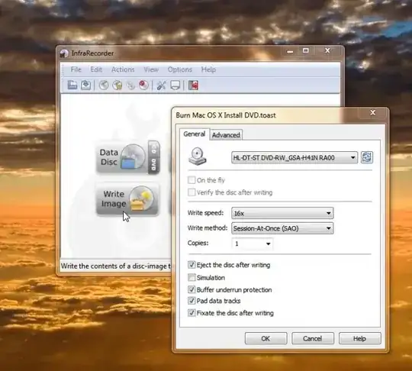Click the InfraRecorder status bar text

click(x=116, y=266)
